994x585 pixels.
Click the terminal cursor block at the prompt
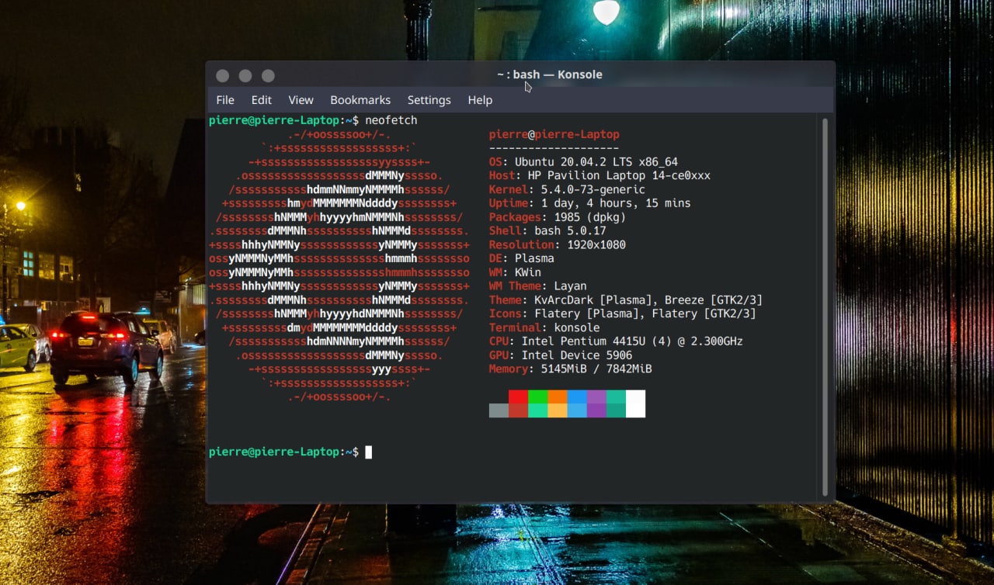click(369, 452)
